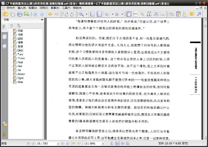This screenshot has width=208, height=147.
Task: Open Find with the binoculars icon
Action: [149, 14]
